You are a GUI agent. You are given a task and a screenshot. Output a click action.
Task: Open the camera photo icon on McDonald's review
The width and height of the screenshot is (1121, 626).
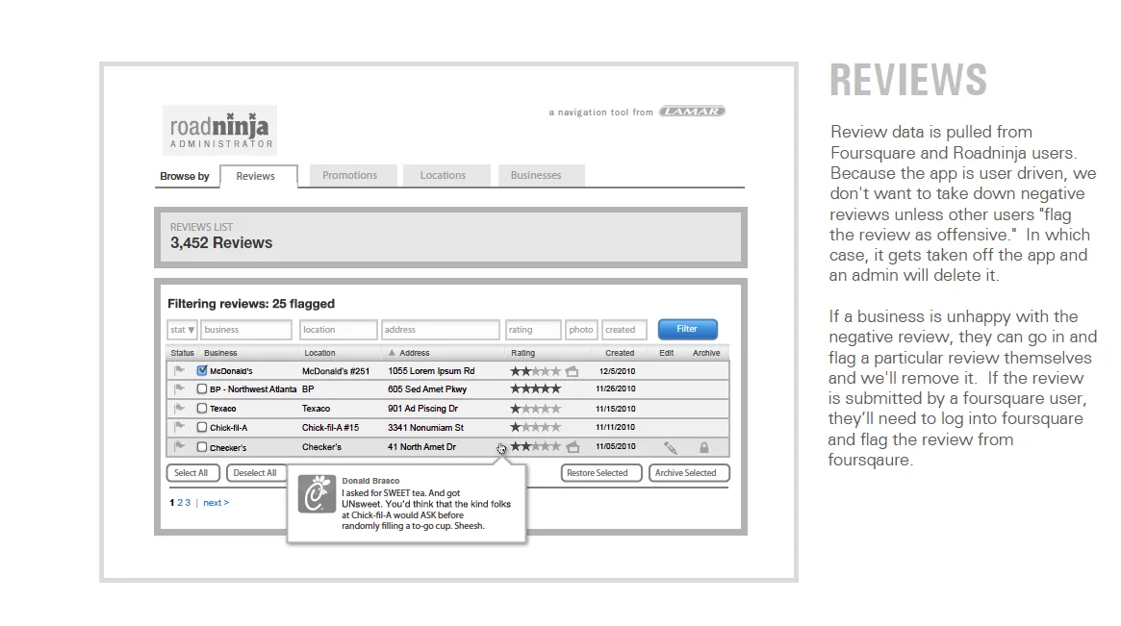(x=572, y=369)
